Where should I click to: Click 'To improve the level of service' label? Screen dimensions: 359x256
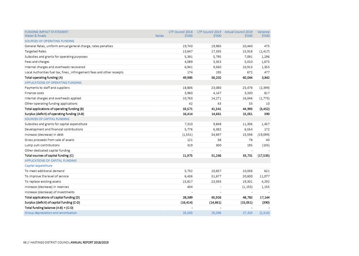click(x=47, y=176)
